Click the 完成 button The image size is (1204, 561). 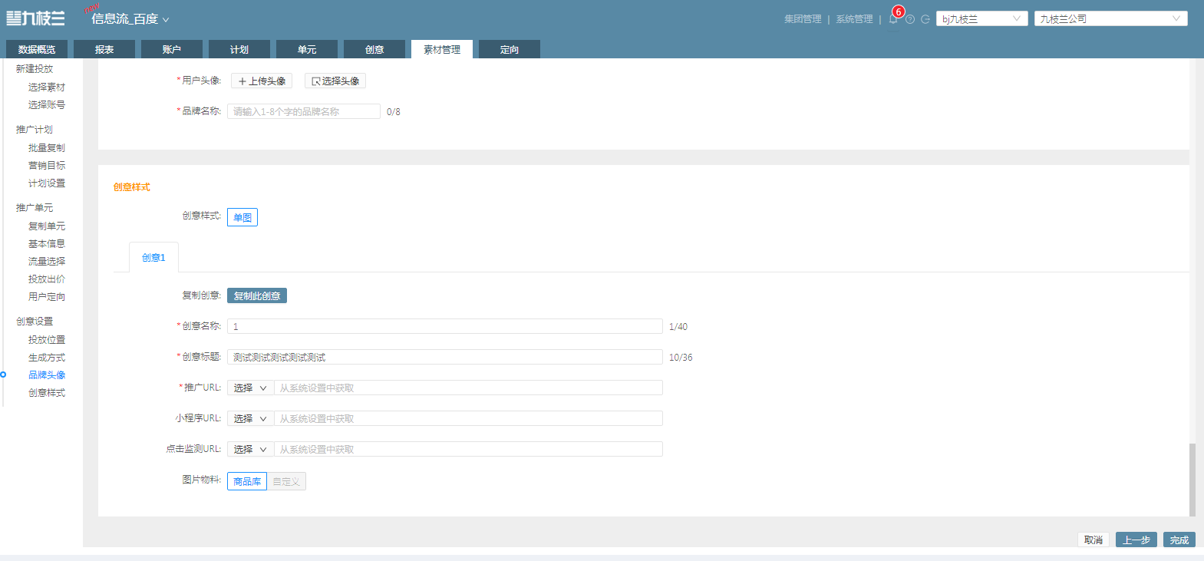tap(1179, 540)
